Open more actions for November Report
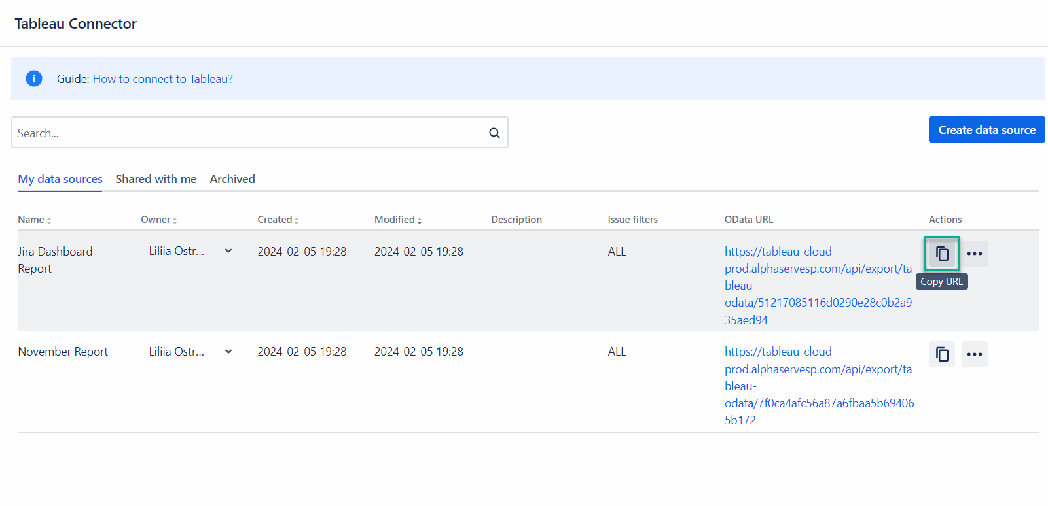Screen dimensions: 1048x506 coord(975,354)
